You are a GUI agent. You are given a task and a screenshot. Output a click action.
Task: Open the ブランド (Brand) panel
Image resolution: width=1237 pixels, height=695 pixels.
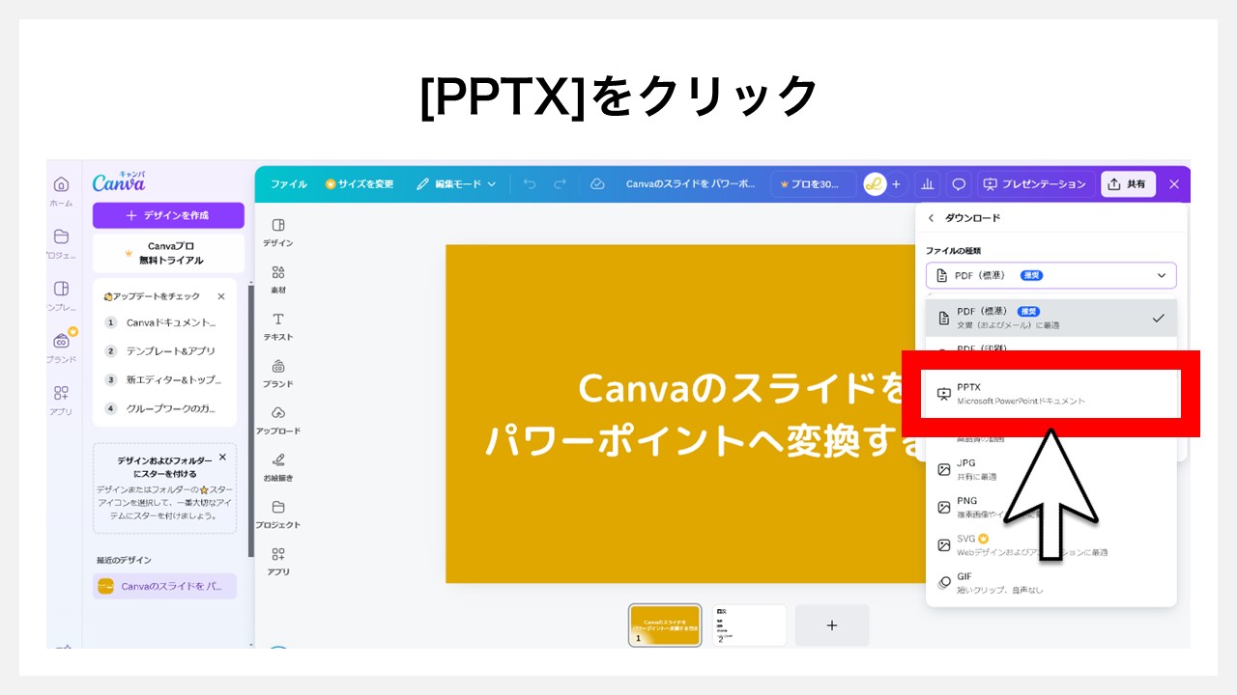point(278,375)
